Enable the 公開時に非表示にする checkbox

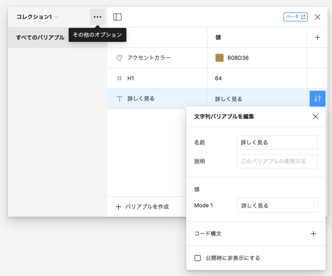tap(197, 258)
